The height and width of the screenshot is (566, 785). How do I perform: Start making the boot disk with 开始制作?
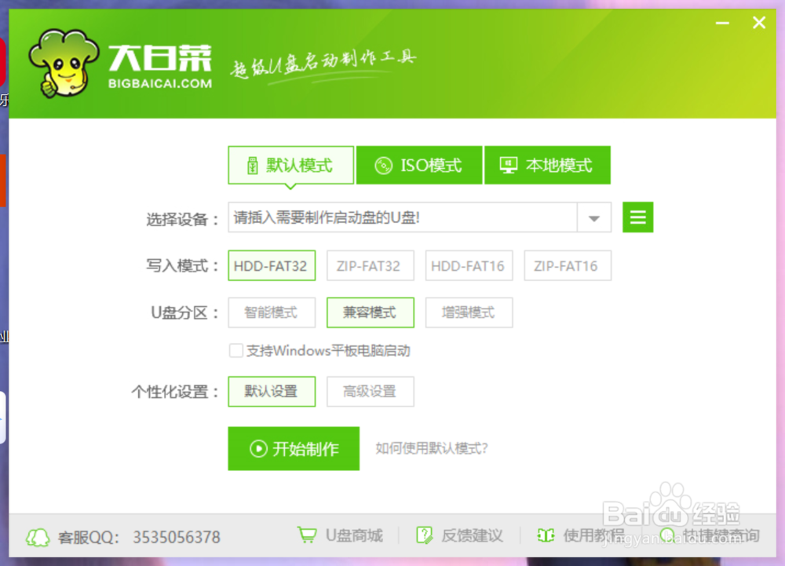(x=294, y=448)
